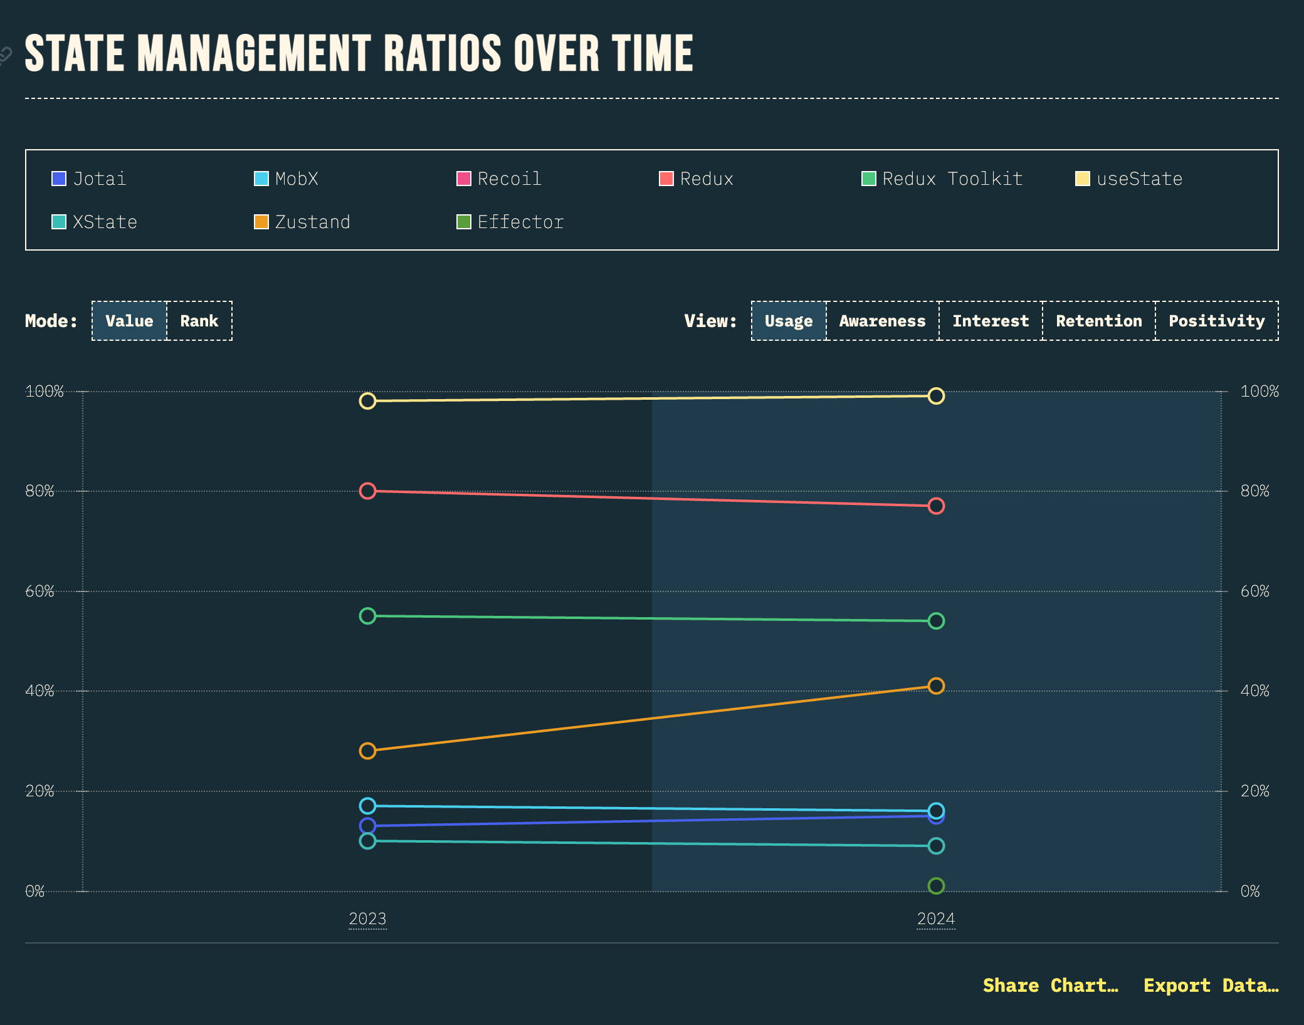Switch mode to Rank
This screenshot has height=1025, width=1304.
coord(199,321)
